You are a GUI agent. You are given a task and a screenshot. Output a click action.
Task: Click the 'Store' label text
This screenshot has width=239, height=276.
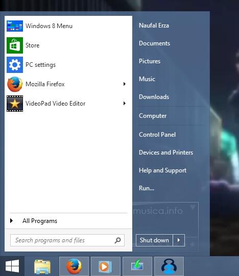click(x=33, y=45)
